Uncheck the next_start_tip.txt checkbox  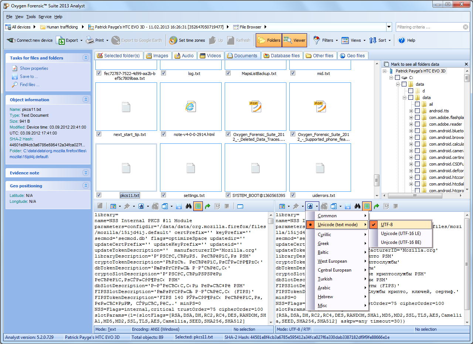pos(99,134)
